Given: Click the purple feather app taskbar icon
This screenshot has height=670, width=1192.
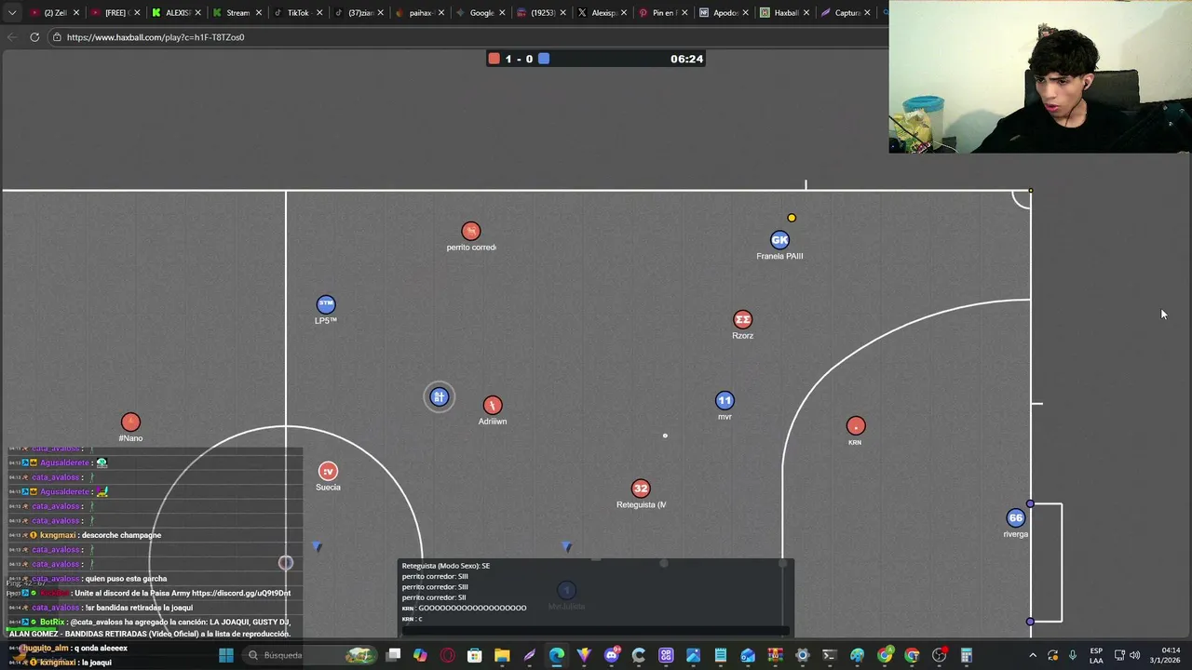Looking at the screenshot, I should [x=530, y=655].
